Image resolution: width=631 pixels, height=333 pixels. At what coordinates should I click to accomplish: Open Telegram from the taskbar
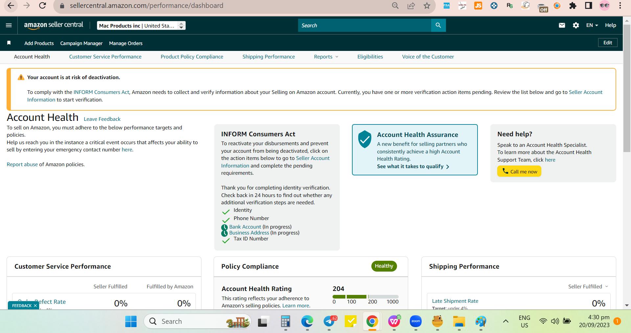click(x=329, y=322)
